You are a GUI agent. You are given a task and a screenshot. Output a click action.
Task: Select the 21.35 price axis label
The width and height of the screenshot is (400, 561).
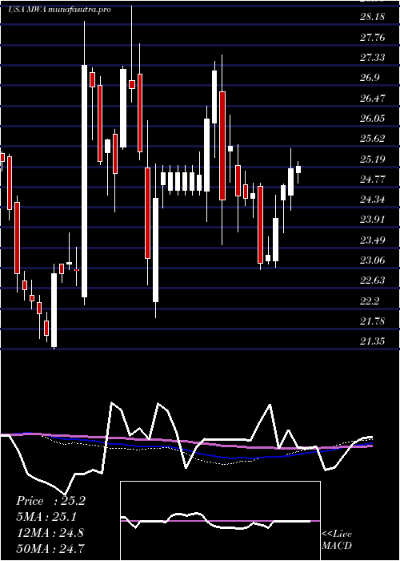point(373,341)
